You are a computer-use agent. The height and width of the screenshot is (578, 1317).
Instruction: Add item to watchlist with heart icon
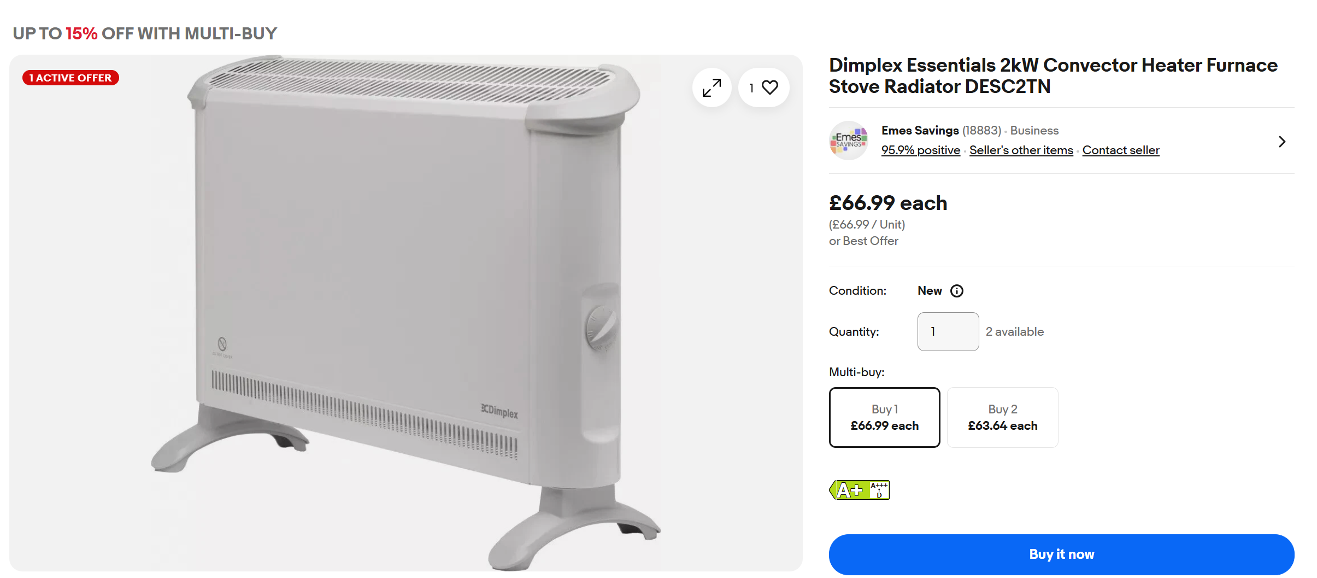click(x=764, y=87)
